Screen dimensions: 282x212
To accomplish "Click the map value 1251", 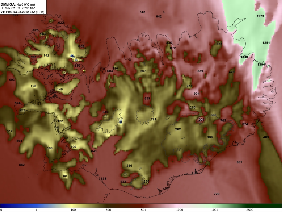I will 266,43.
